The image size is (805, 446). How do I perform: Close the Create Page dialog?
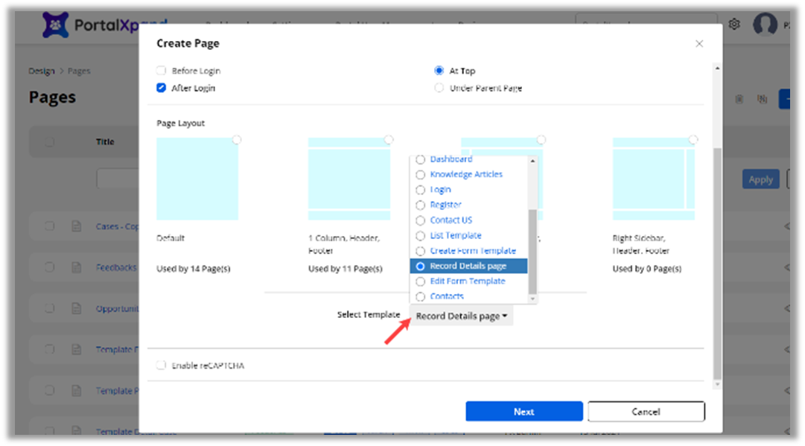[699, 44]
